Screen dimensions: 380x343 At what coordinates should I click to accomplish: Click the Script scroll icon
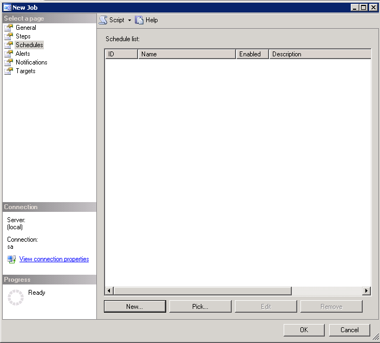[x=103, y=20]
